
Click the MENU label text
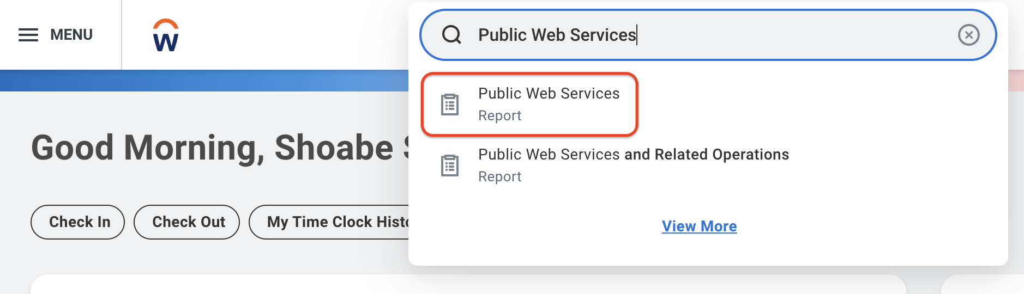coord(71,35)
